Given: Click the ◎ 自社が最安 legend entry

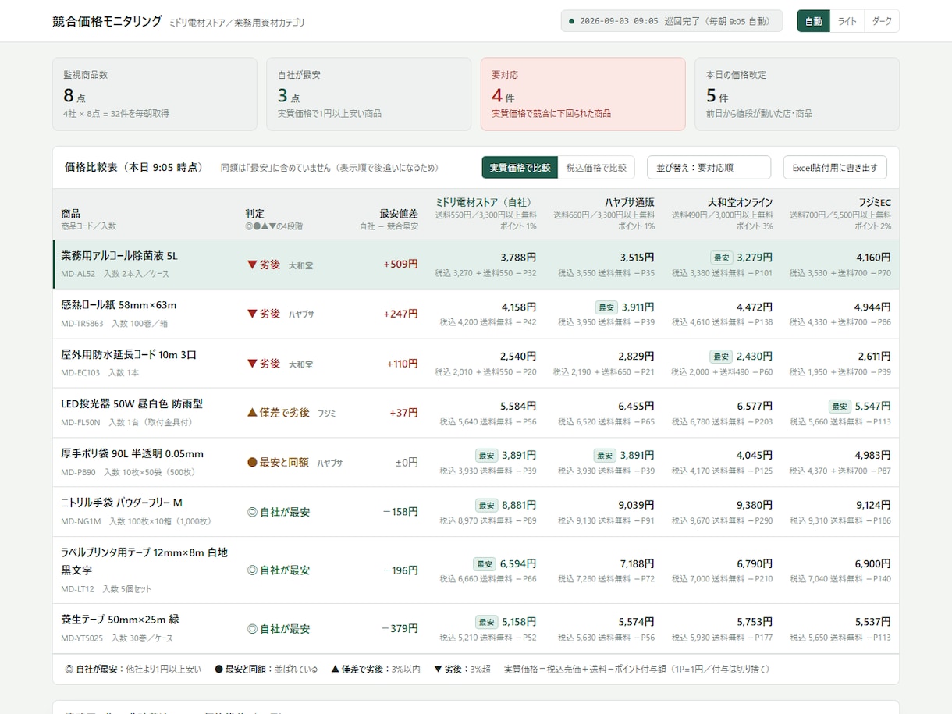Looking at the screenshot, I should (133, 669).
